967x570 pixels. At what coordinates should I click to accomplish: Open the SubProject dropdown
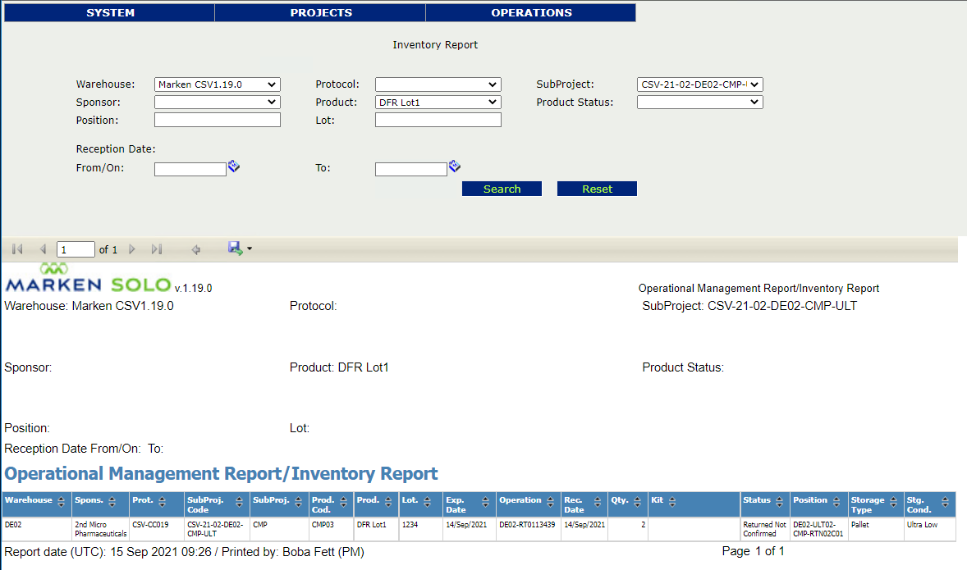coord(700,84)
